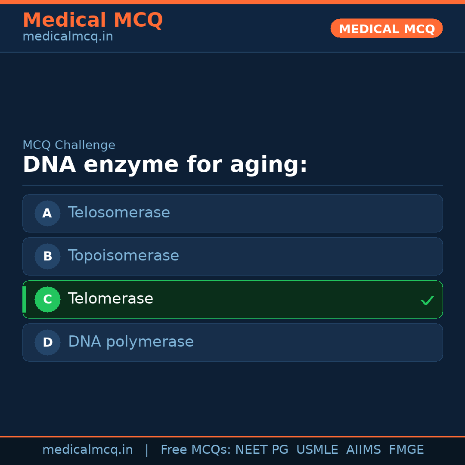Click the question heading DNA enzyme for aging

point(165,165)
